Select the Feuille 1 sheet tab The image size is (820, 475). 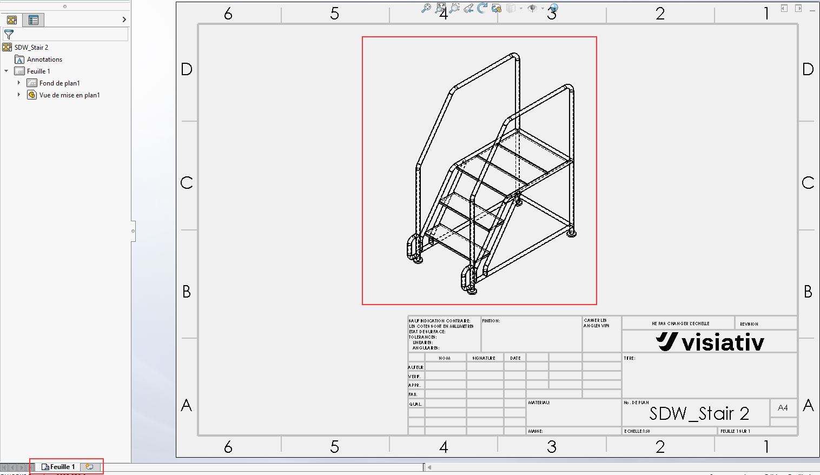[x=58, y=467]
